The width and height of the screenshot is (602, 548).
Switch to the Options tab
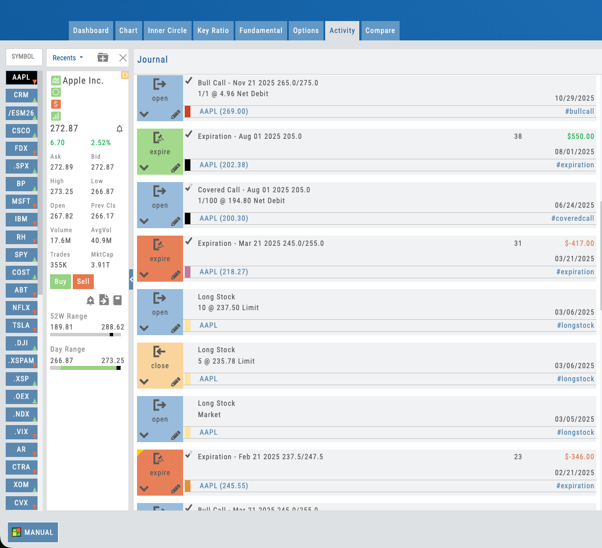(x=306, y=31)
